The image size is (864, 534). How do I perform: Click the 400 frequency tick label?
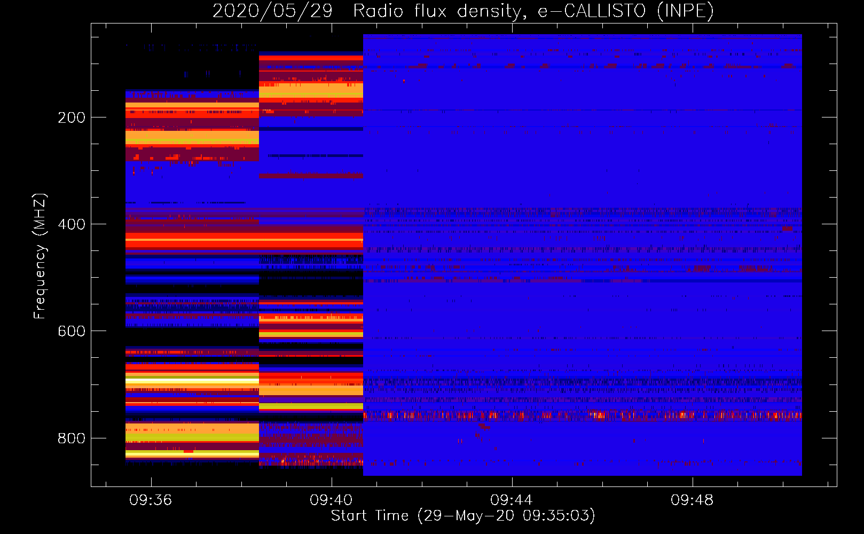click(72, 224)
